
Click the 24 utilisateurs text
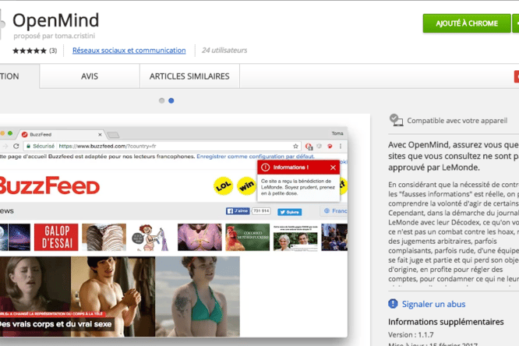tap(224, 51)
